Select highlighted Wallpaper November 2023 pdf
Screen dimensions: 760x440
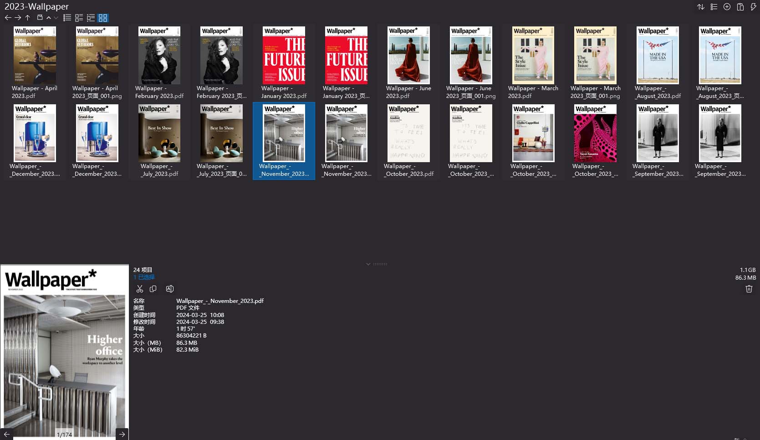click(x=284, y=141)
